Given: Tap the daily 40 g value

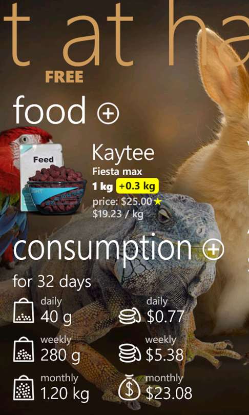Looking at the screenshot, I should 56,317.
